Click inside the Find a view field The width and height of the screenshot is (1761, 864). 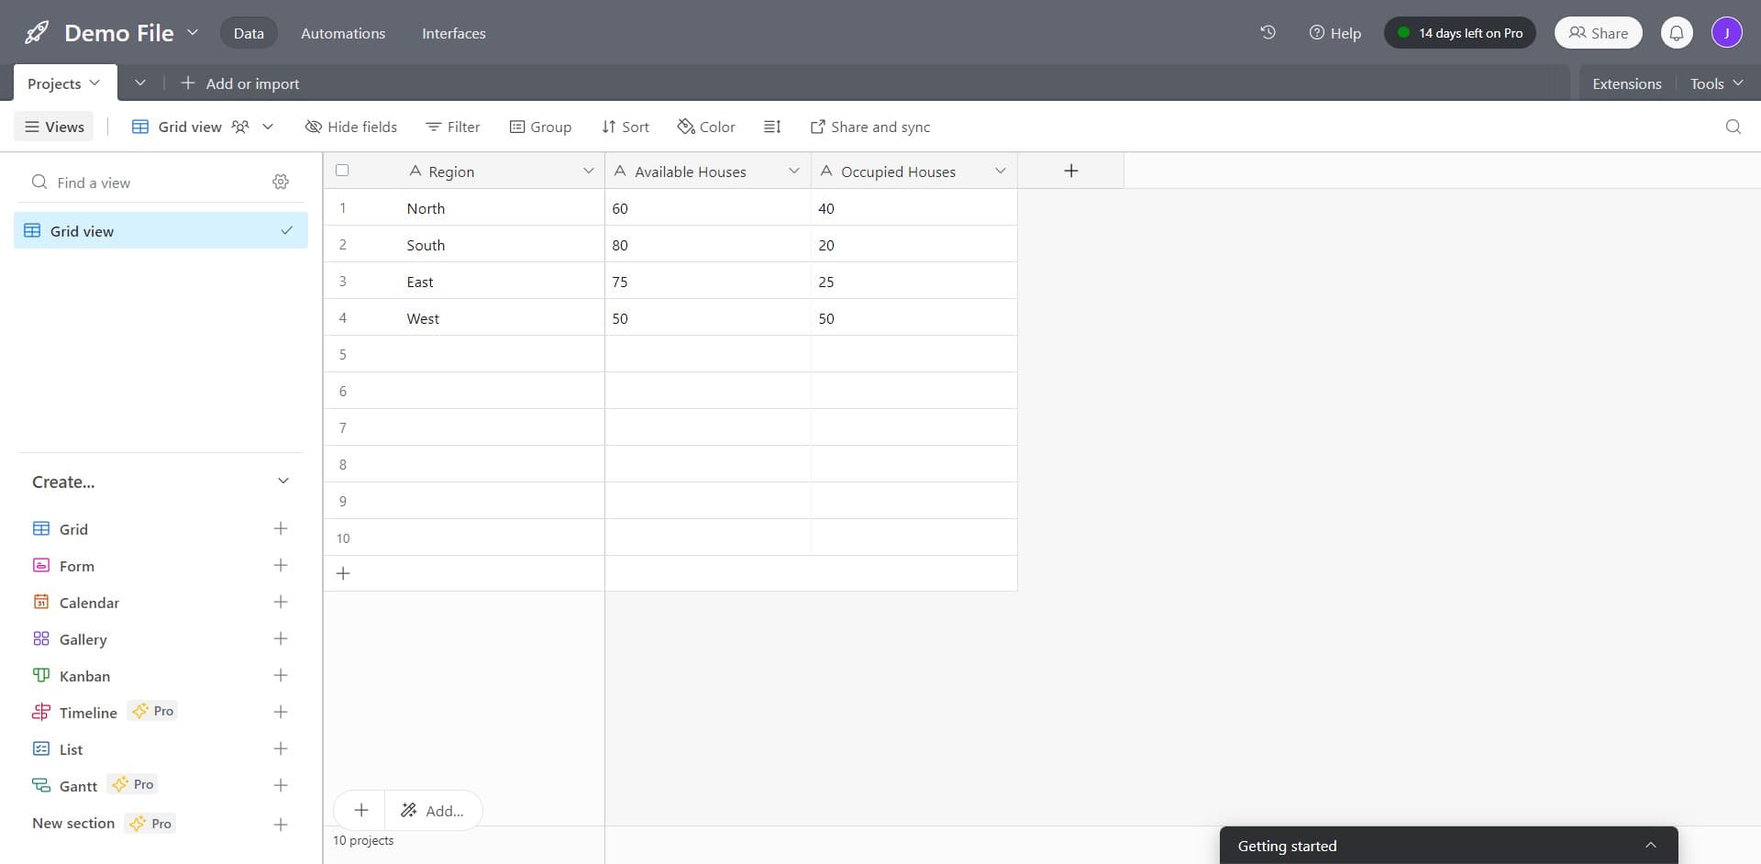[128, 182]
